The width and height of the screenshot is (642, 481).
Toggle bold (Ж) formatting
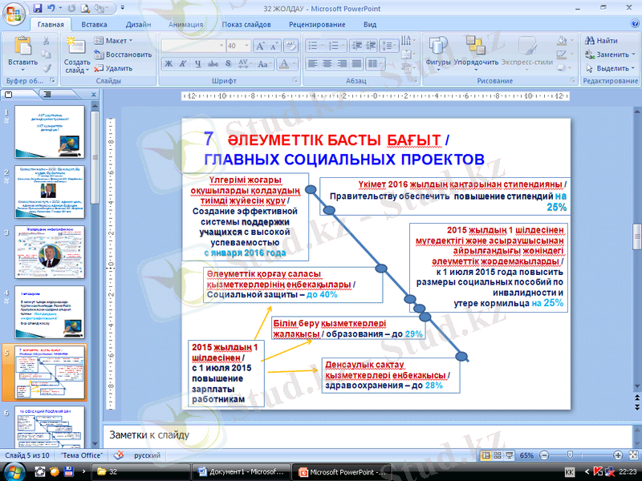click(x=169, y=63)
